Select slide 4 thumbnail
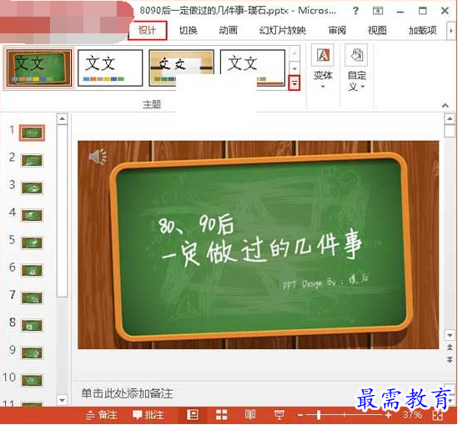Image resolution: width=458 pixels, height=425 pixels. click(x=33, y=216)
